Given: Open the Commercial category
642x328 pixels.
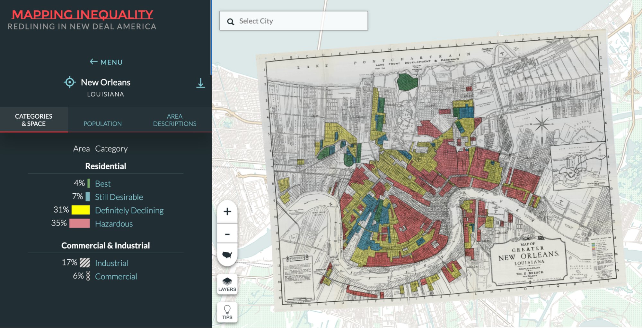Looking at the screenshot, I should 116,276.
